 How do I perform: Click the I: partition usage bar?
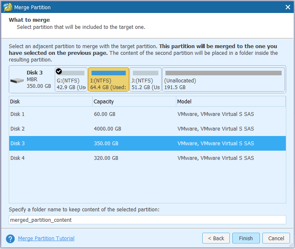(x=108, y=73)
